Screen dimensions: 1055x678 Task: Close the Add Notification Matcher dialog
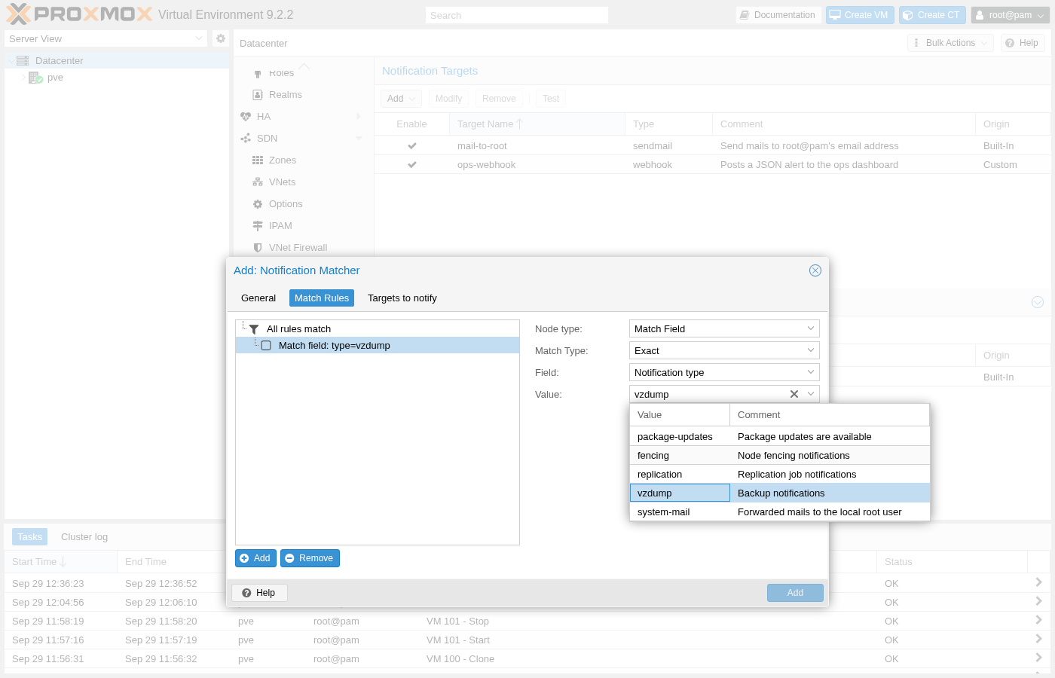(x=815, y=270)
